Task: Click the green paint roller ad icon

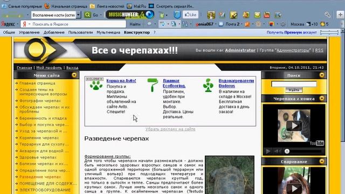Action: 153,85
